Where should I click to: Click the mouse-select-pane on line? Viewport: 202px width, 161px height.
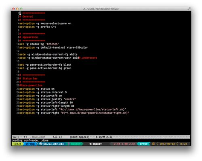[45, 24]
